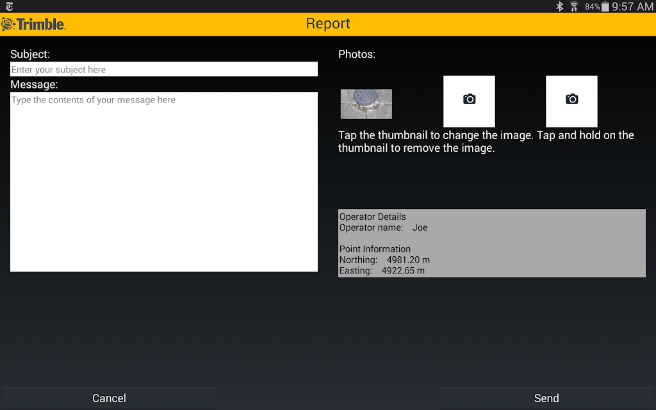Screen dimensions: 656x410
Task: Tap the Photos label
Action: coord(356,54)
